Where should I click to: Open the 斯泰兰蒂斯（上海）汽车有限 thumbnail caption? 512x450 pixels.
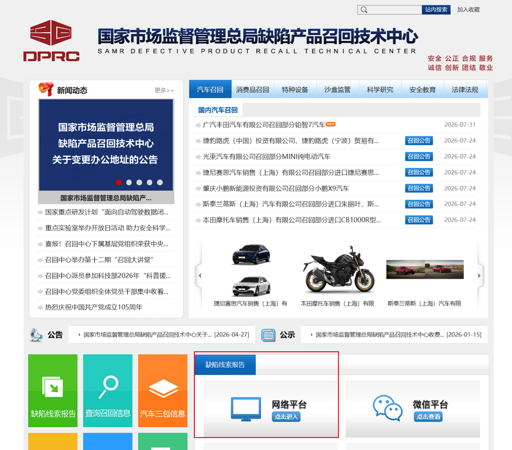point(424,303)
